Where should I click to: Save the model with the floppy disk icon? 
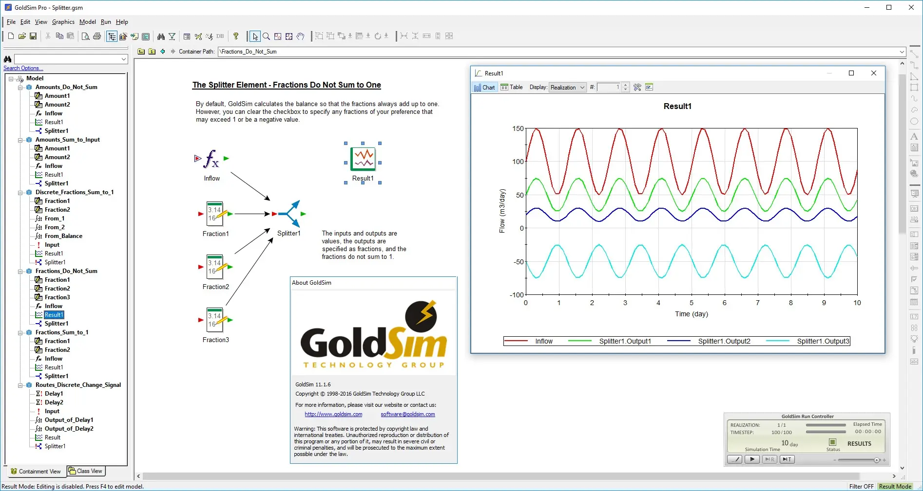click(x=33, y=36)
